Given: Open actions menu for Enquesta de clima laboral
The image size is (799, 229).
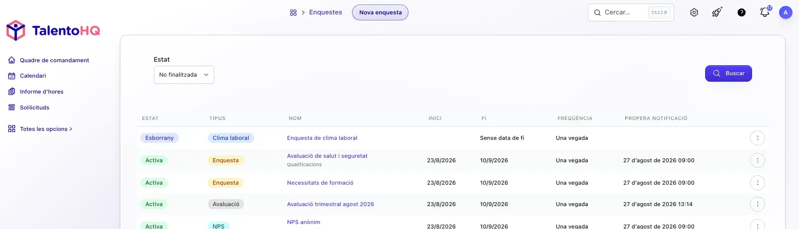Looking at the screenshot, I should tap(758, 138).
